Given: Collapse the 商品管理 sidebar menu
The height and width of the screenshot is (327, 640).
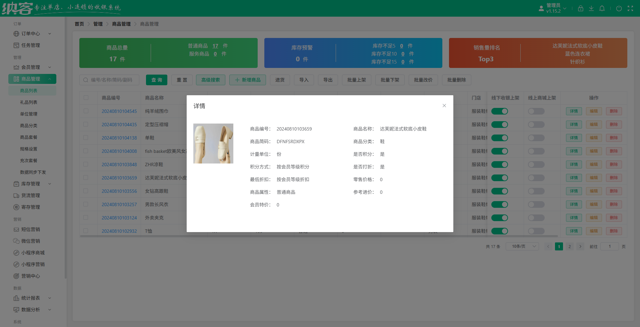Looking at the screenshot, I should [x=50, y=79].
